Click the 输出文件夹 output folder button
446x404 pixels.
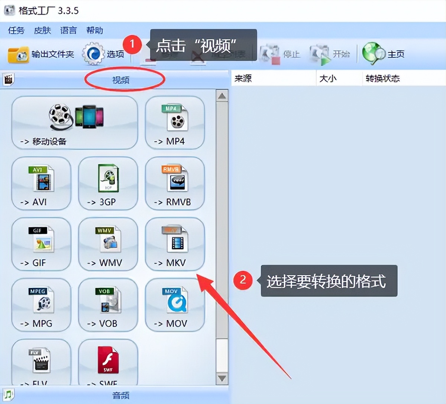[x=41, y=54]
